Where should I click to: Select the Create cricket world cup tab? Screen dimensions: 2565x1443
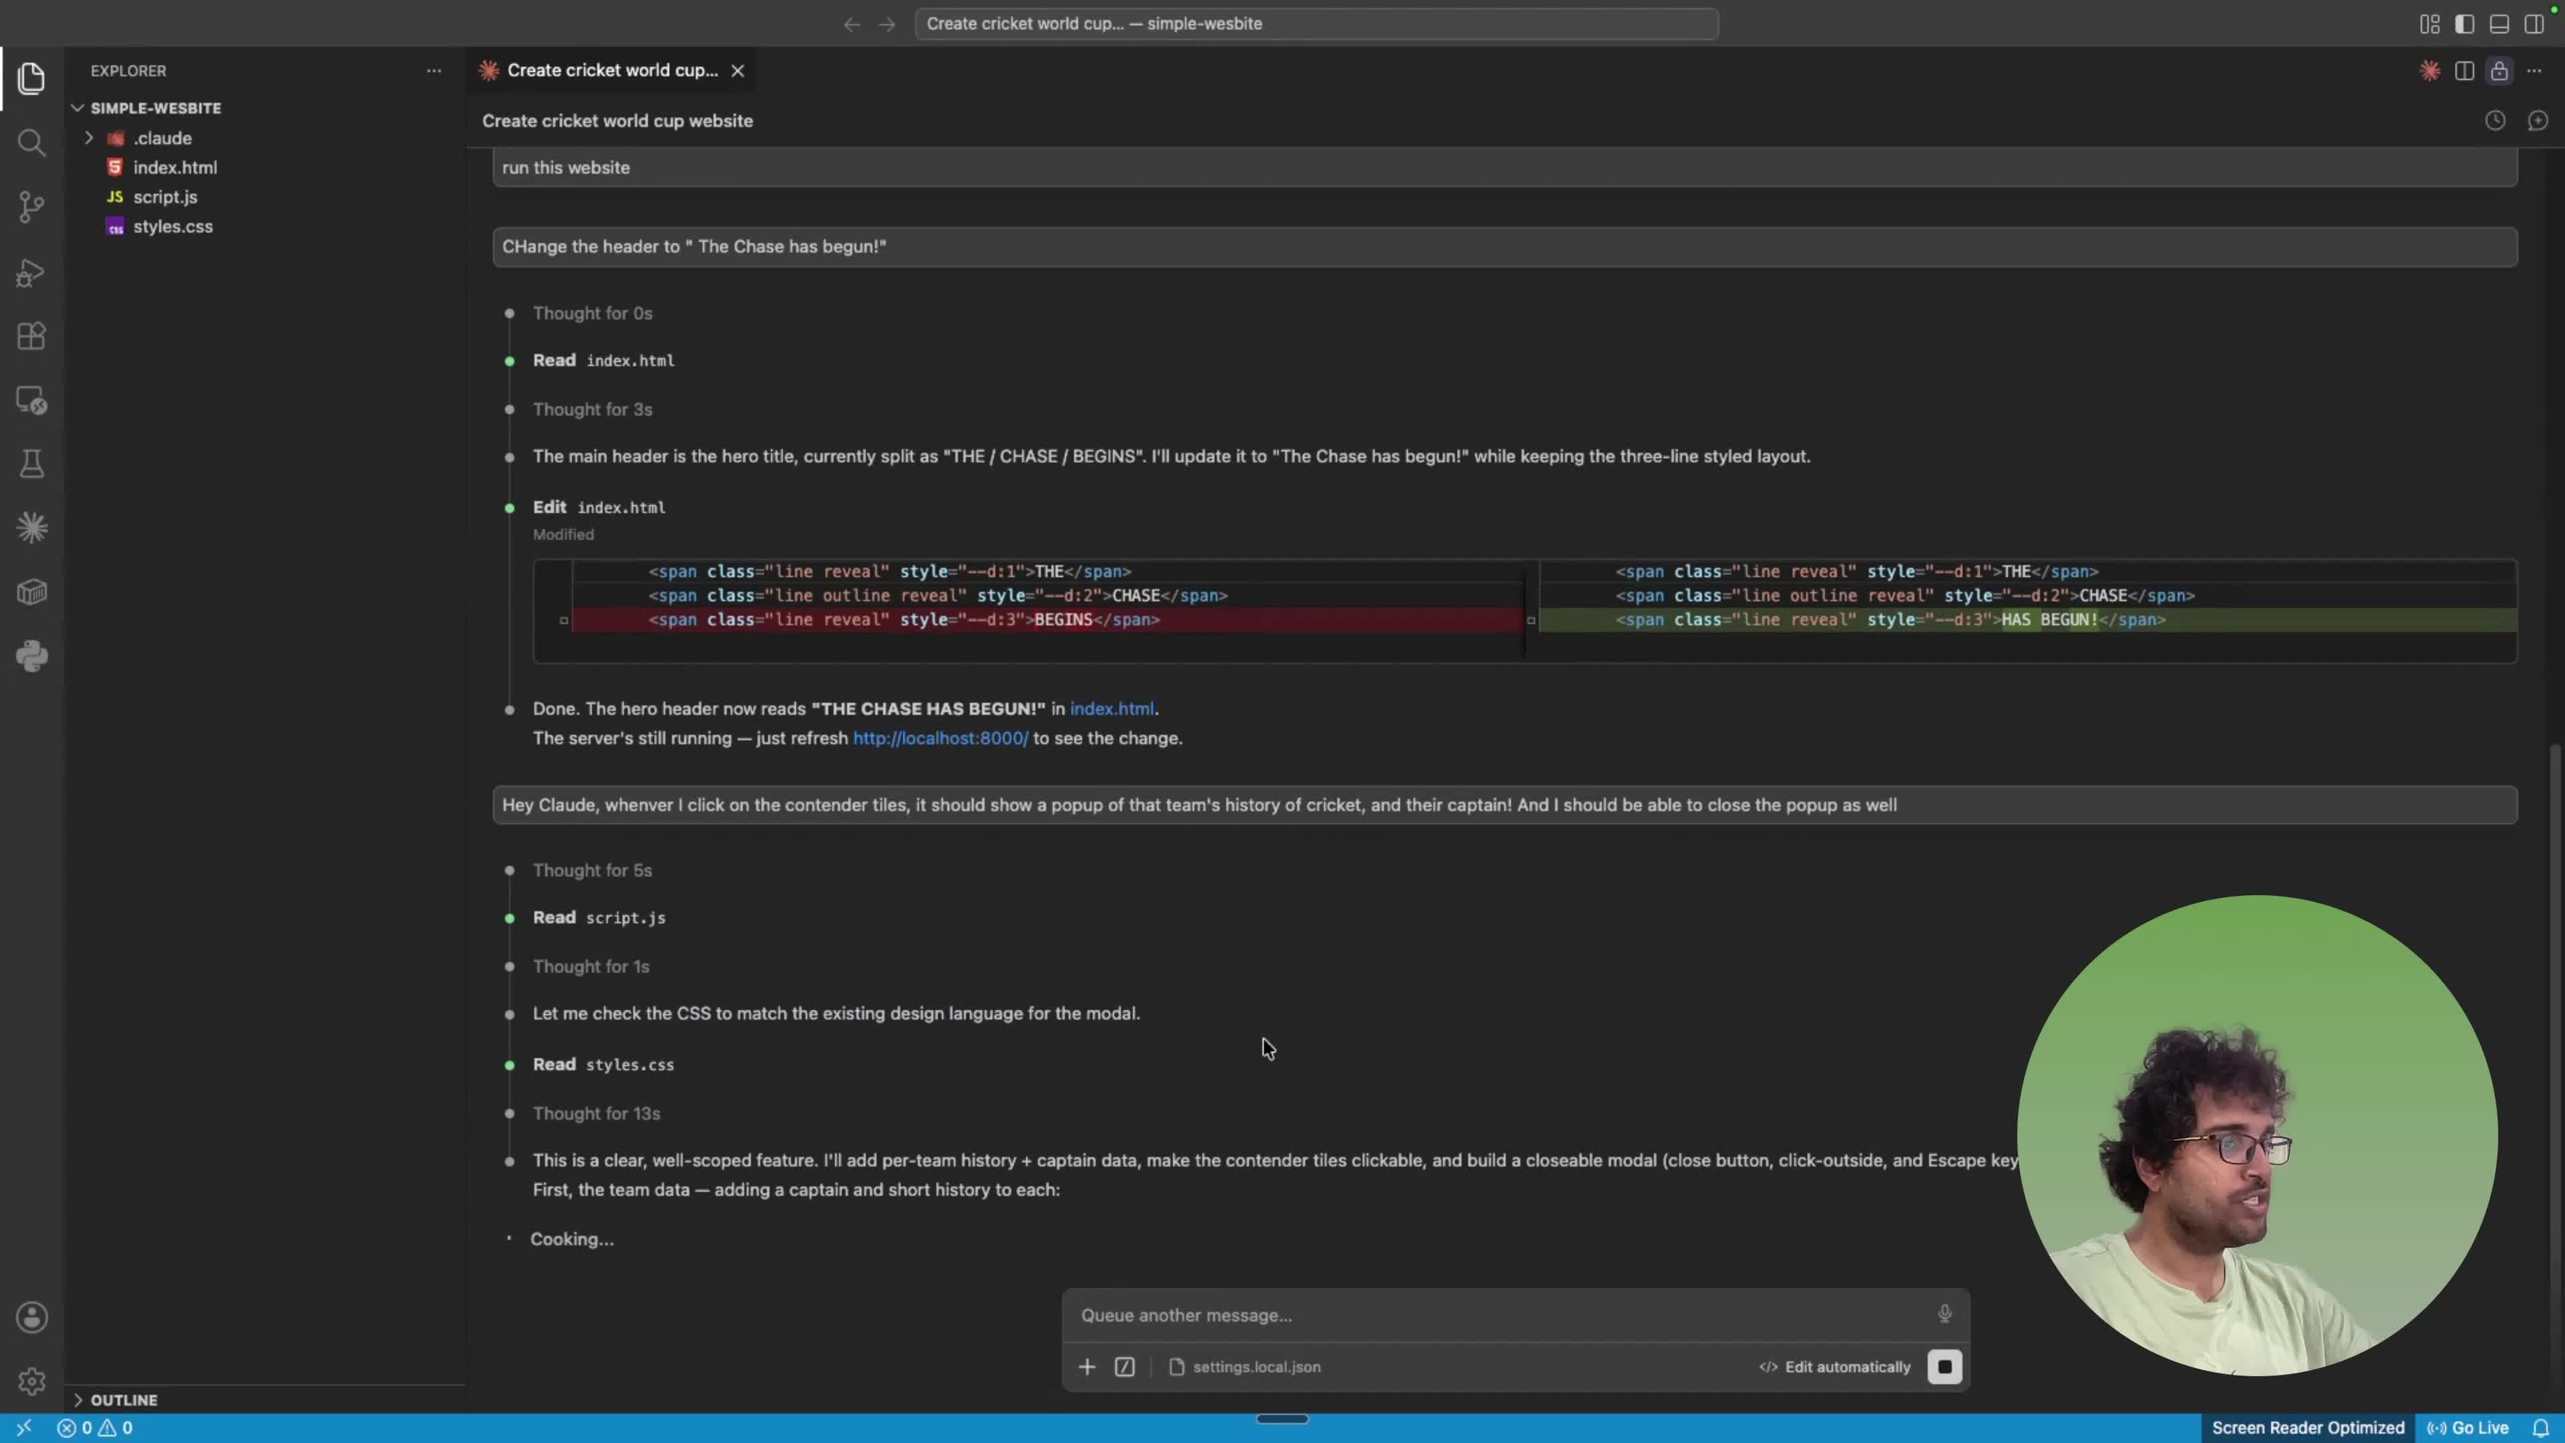pyautogui.click(x=611, y=71)
